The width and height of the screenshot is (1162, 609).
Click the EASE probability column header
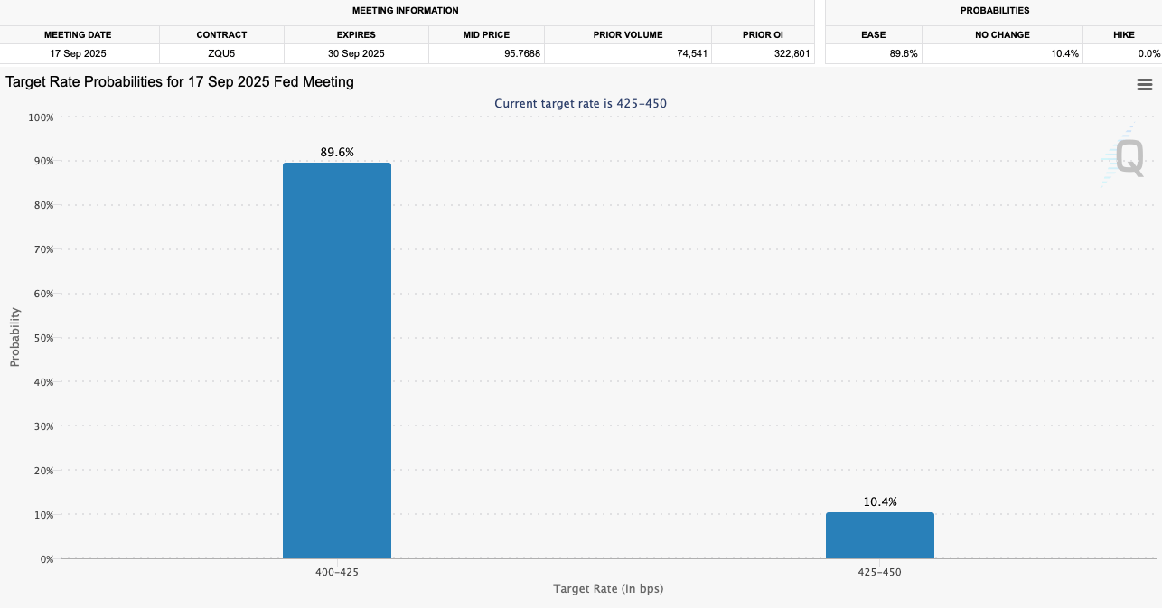pos(874,34)
